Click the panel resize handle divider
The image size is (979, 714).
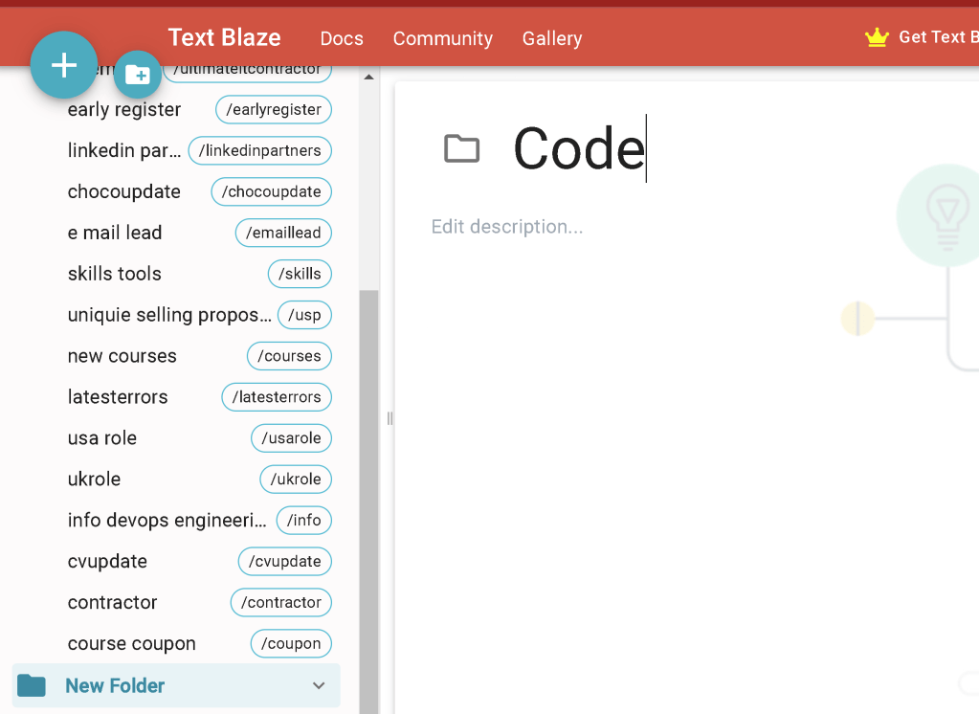[x=389, y=418]
